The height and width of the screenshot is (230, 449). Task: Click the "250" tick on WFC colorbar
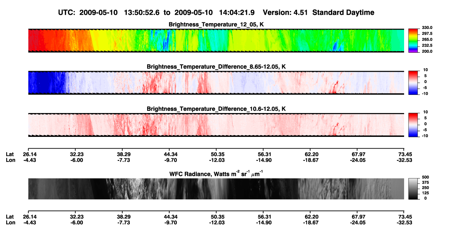425,188
